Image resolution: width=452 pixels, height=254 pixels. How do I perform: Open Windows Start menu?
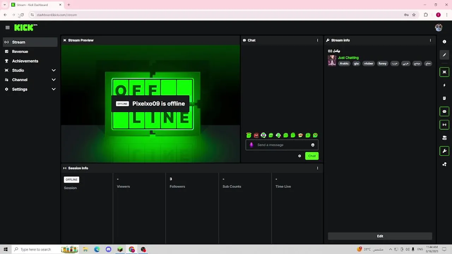point(5,249)
